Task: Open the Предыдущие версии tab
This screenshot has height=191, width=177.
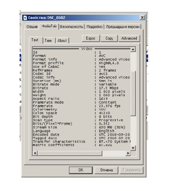Action: (x=123, y=27)
